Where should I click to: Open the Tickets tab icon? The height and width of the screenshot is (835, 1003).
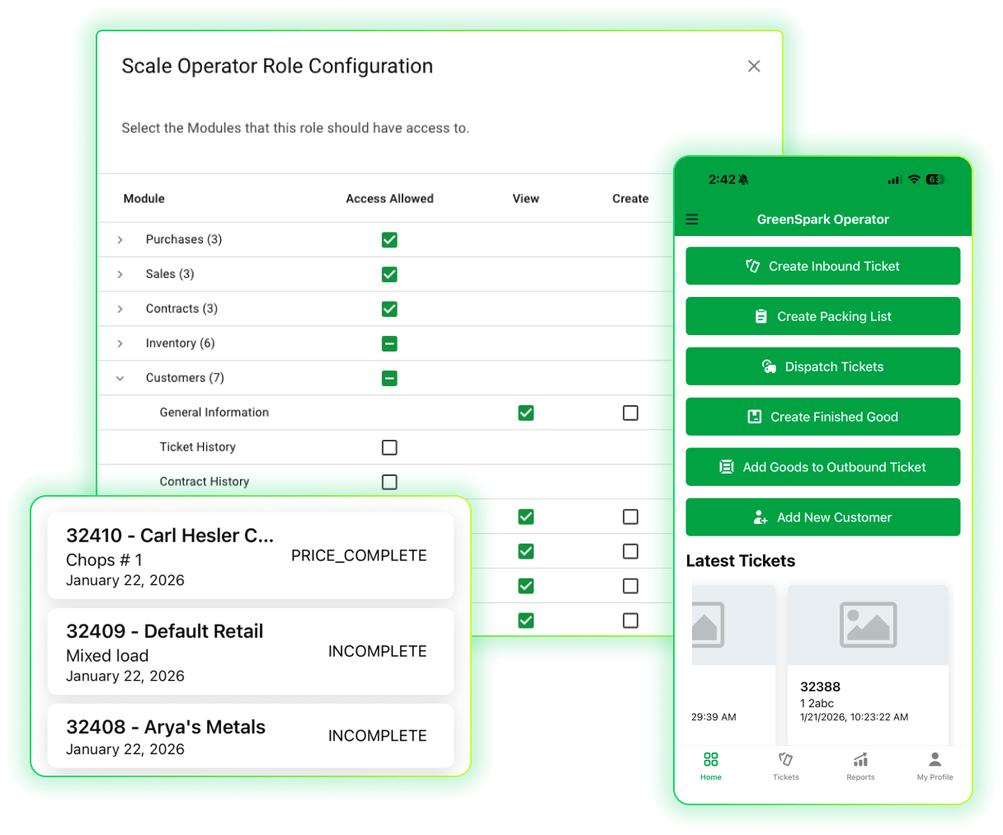coord(785,760)
